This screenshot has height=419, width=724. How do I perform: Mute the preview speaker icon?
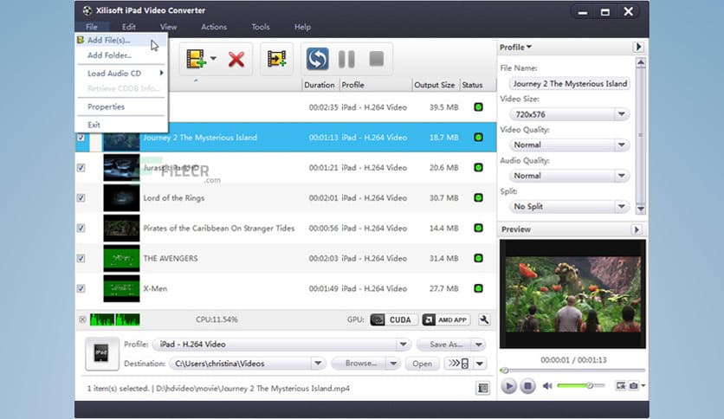point(547,386)
